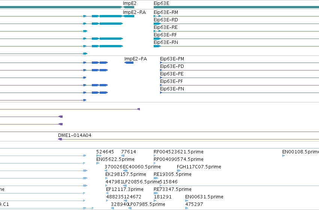This screenshot has height=210, width=319.
Task: Click the DME1-014A04 feature label
Action: (75, 135)
